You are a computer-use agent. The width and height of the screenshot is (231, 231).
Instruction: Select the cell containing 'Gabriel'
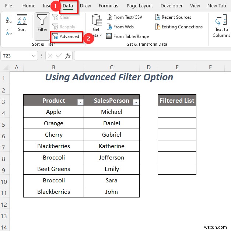[112, 134]
